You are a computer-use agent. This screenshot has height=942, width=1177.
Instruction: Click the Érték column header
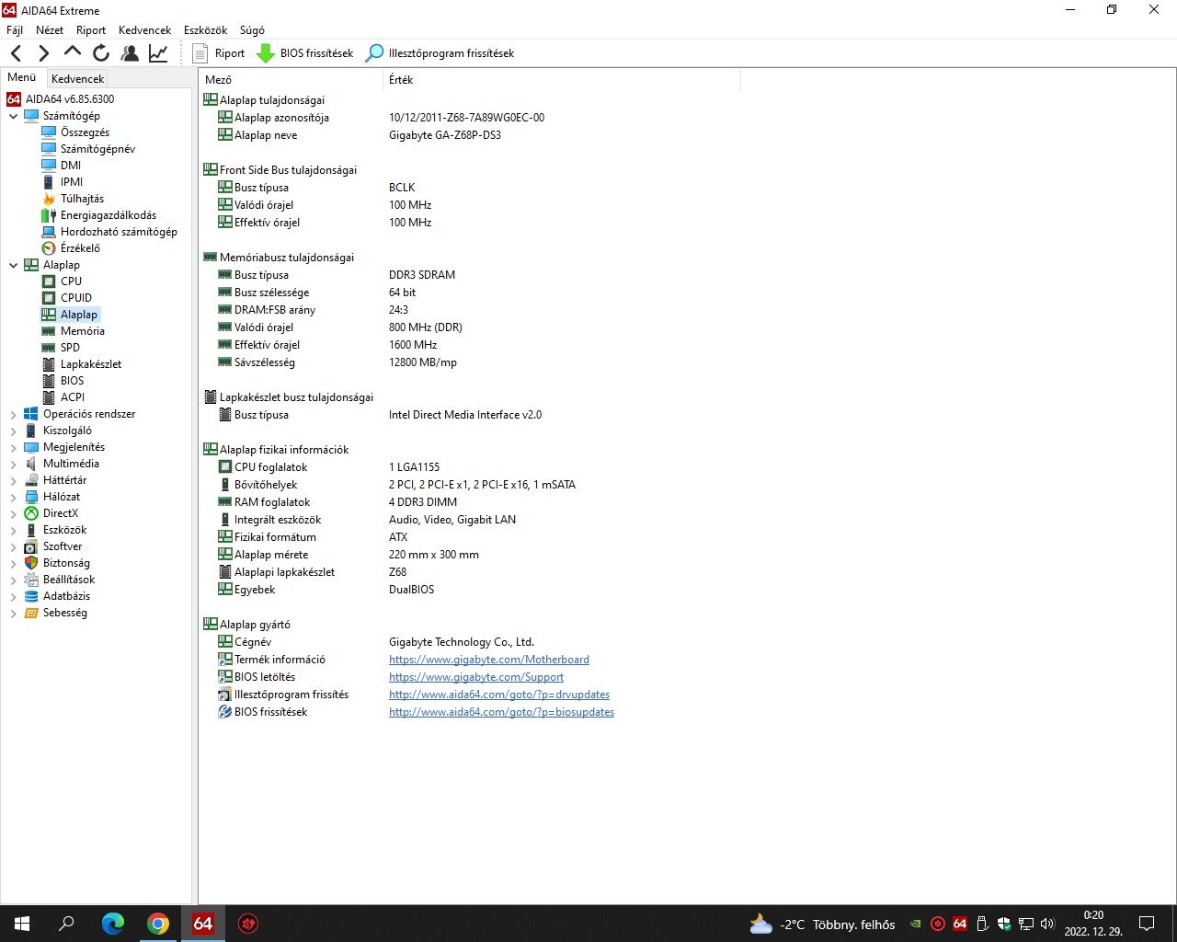point(561,80)
